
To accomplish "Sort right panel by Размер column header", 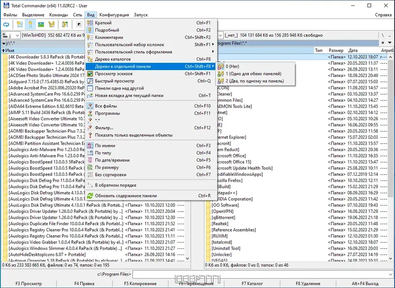I will tap(336, 50).
